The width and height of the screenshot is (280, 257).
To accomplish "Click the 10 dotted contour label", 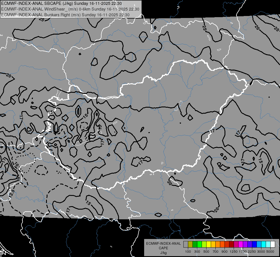I will [x=16, y=164].
